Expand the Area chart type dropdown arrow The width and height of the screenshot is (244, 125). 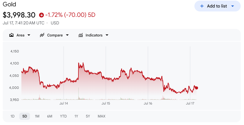[x=29, y=35]
